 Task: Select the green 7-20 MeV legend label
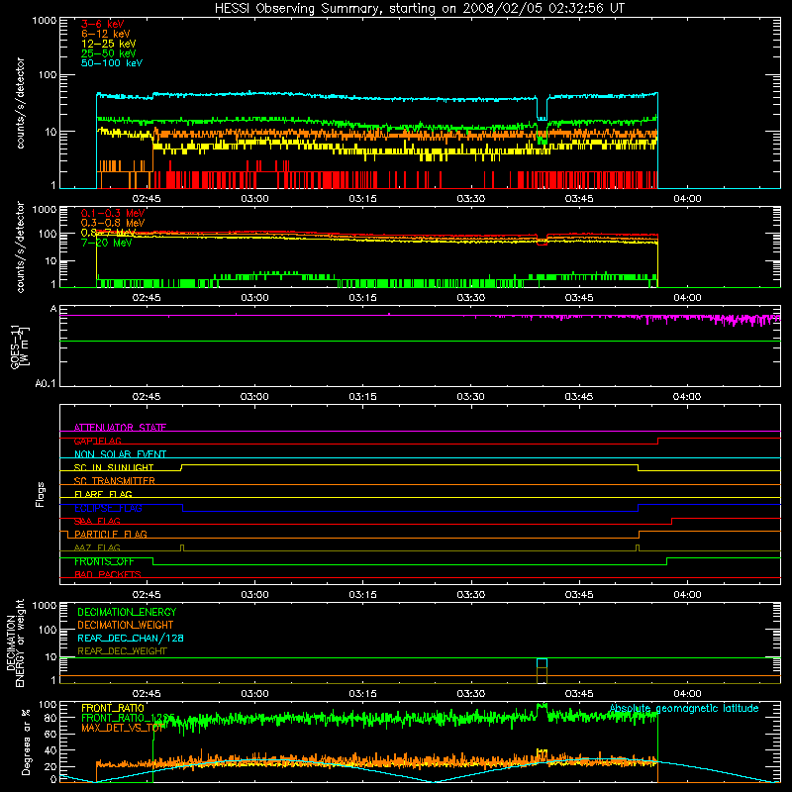point(107,243)
